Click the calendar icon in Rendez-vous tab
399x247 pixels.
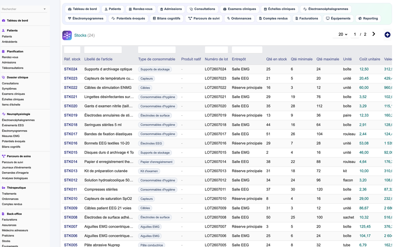coord(130,9)
